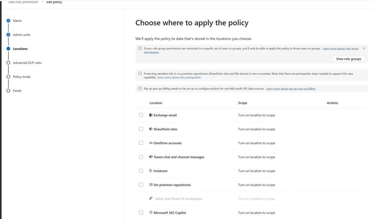Viewport: 373px width, 219px height.
Task: Jump to the Advanced DLP rules step
Action: click(x=27, y=63)
